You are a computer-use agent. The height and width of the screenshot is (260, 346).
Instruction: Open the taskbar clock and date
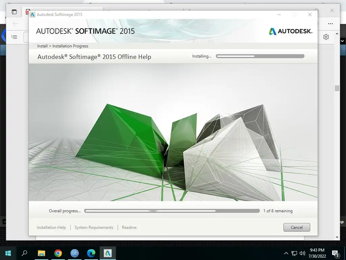317,253
